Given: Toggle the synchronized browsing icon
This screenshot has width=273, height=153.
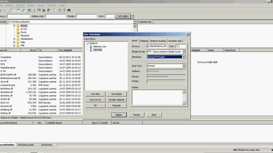Looking at the screenshot, I should click(x=64, y=10).
